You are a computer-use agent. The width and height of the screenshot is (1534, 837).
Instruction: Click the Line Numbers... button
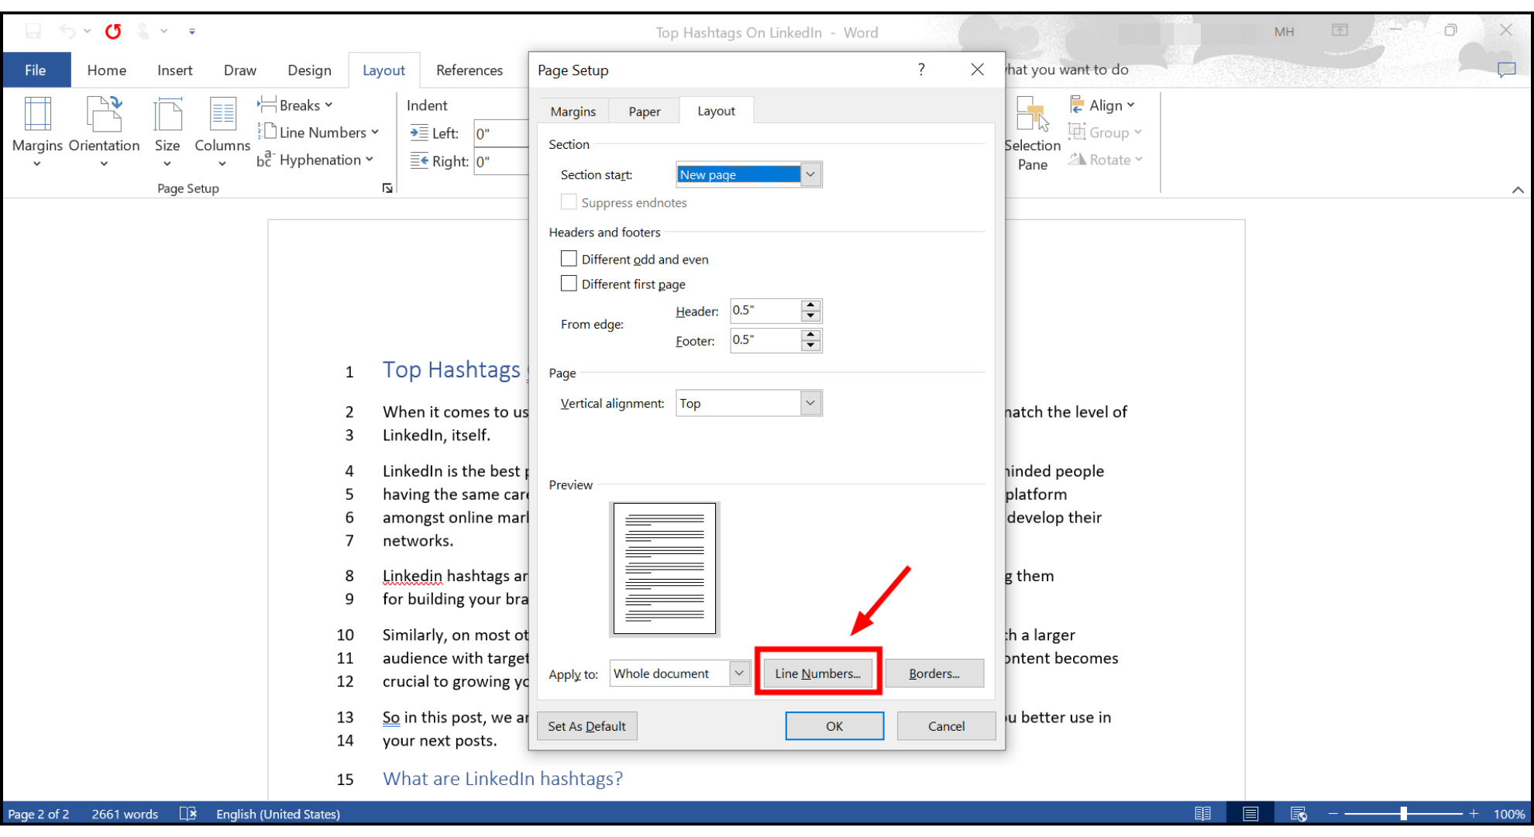pyautogui.click(x=817, y=673)
